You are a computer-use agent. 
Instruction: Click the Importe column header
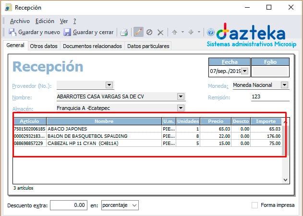tap(266, 121)
